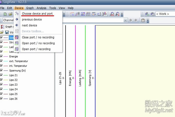
Task: Uncheck the Energie channel checkbox
Action: click(x=2, y=56)
